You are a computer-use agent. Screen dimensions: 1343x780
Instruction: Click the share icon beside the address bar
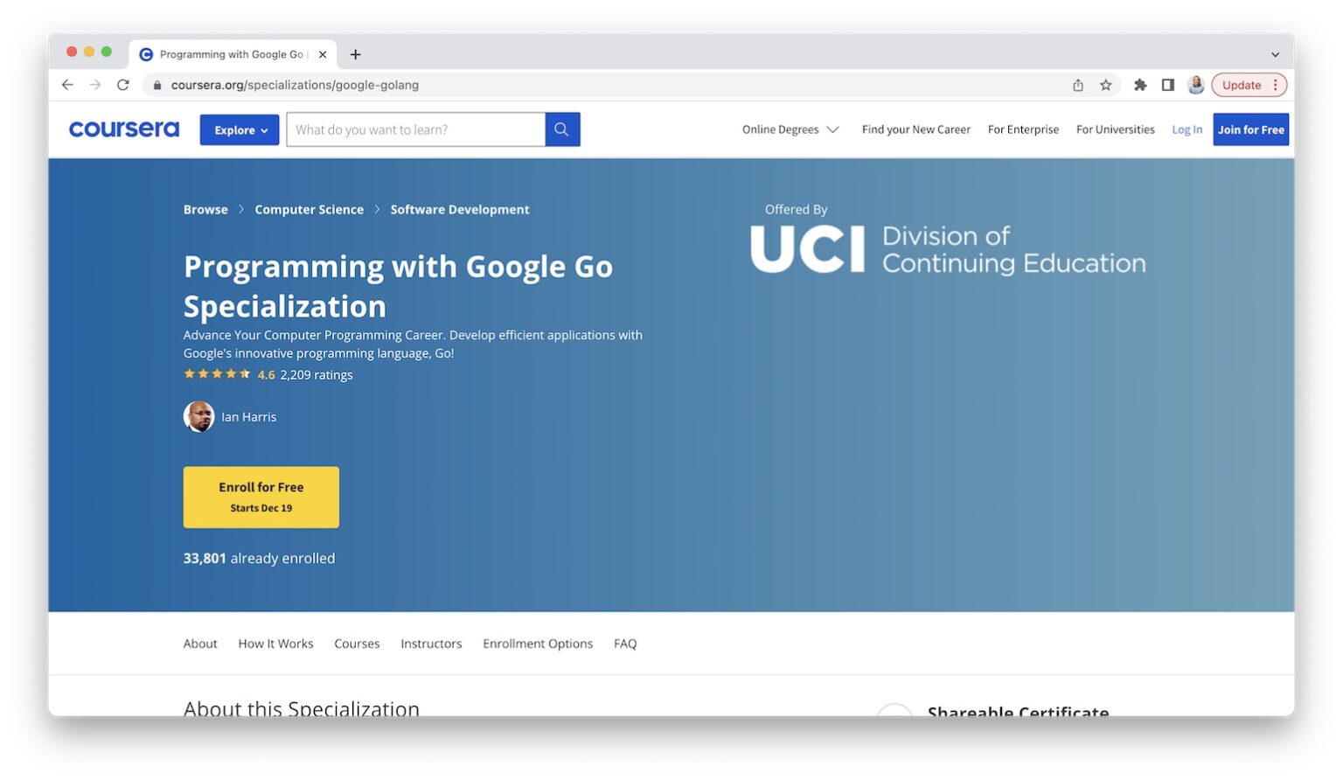1078,85
